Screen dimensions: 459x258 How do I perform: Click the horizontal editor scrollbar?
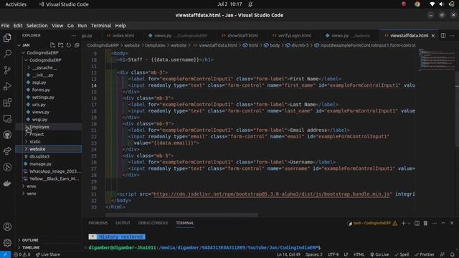(x=181, y=215)
